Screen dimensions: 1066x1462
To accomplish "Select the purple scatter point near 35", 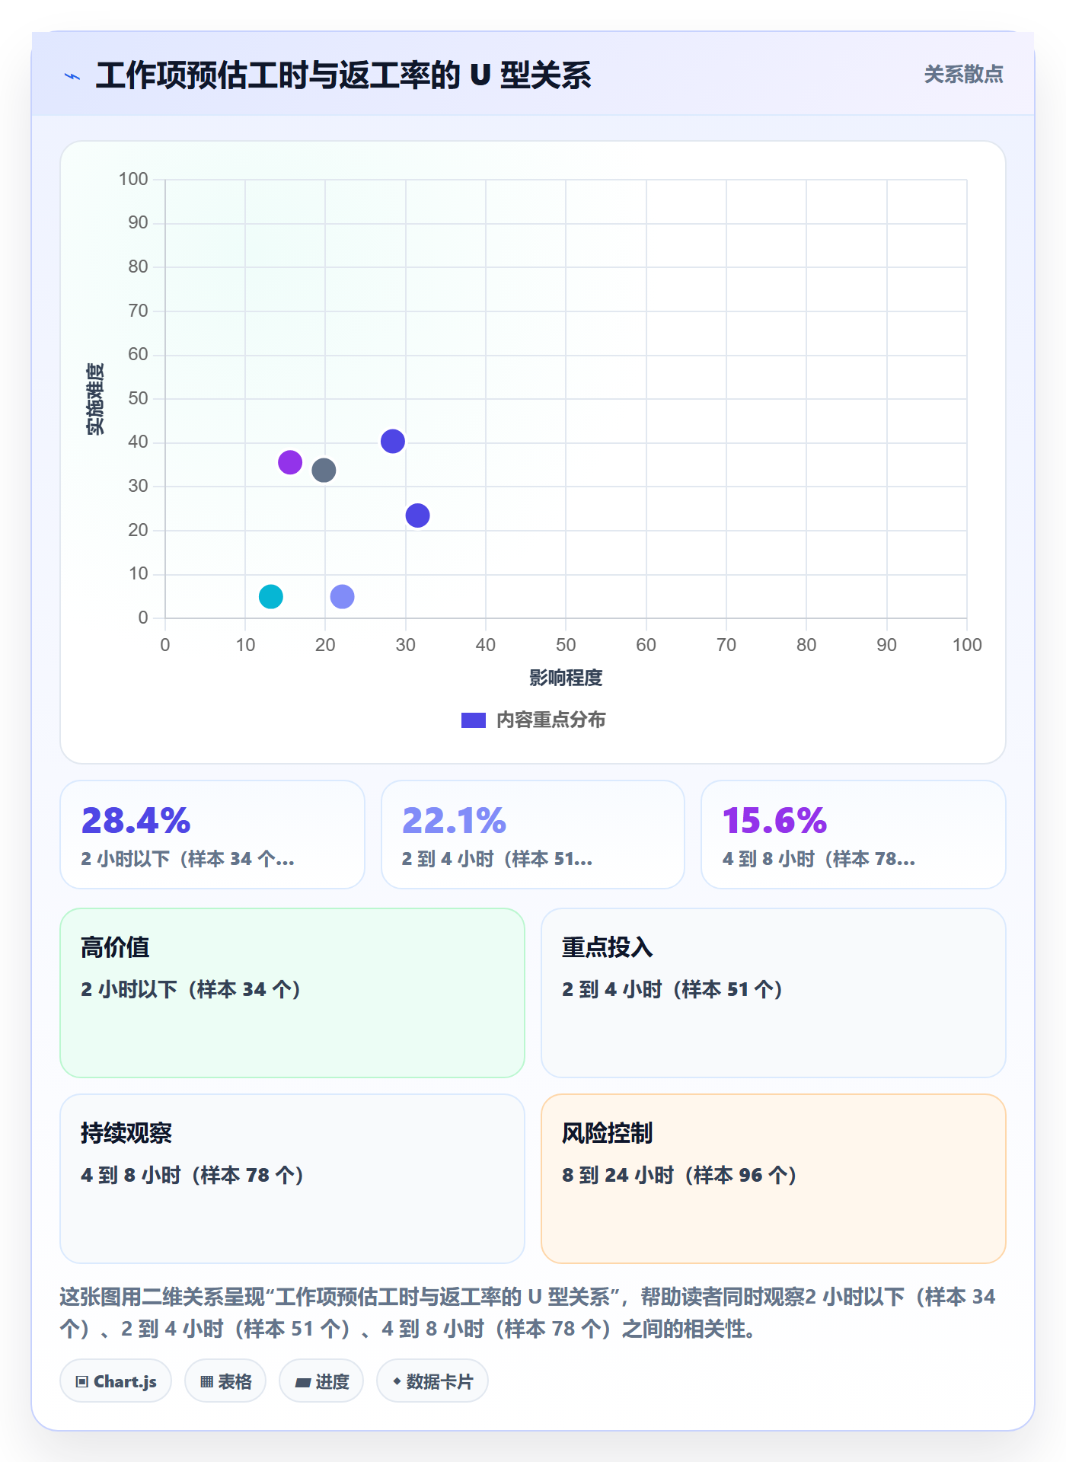I will (290, 462).
